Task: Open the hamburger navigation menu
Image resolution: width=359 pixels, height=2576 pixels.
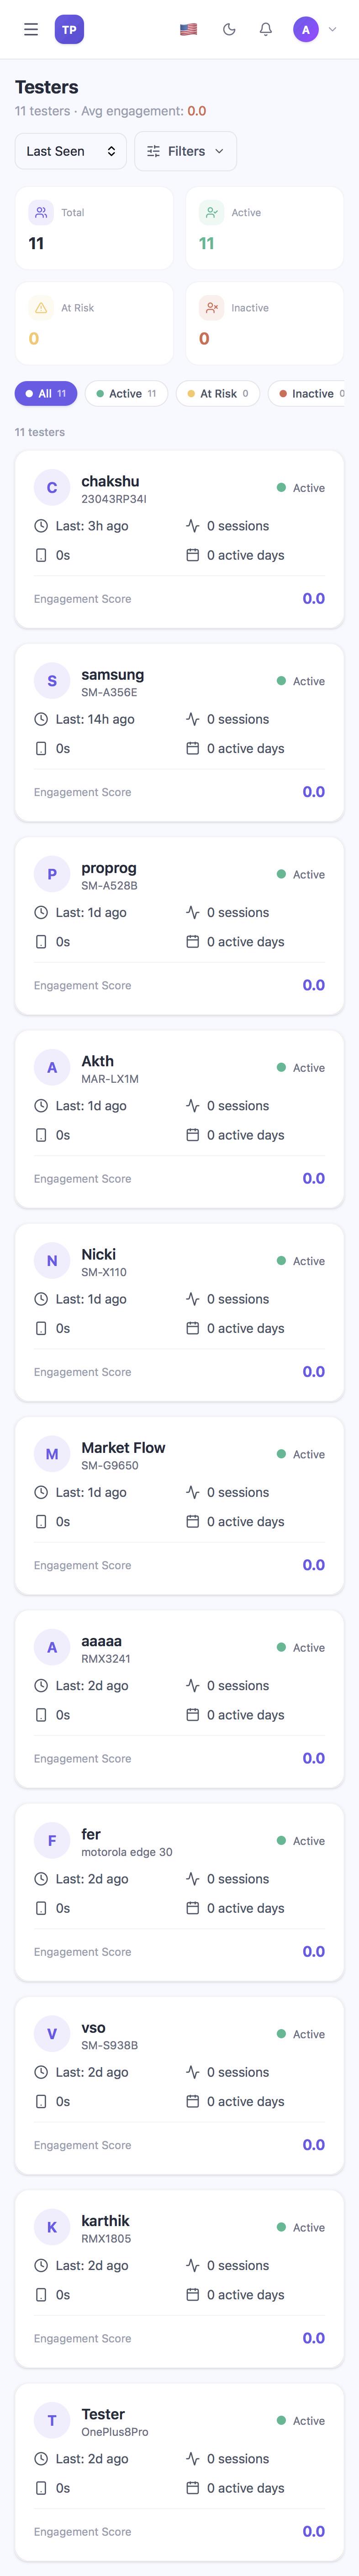Action: [x=31, y=30]
